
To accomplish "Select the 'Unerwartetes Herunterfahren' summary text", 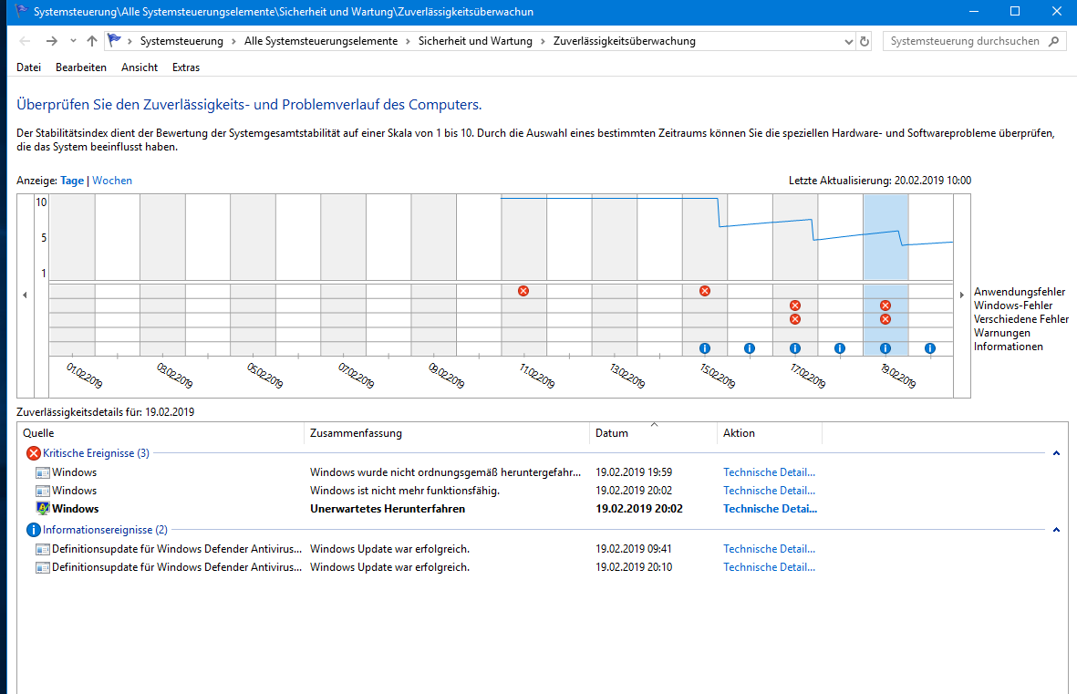I will pyautogui.click(x=388, y=509).
